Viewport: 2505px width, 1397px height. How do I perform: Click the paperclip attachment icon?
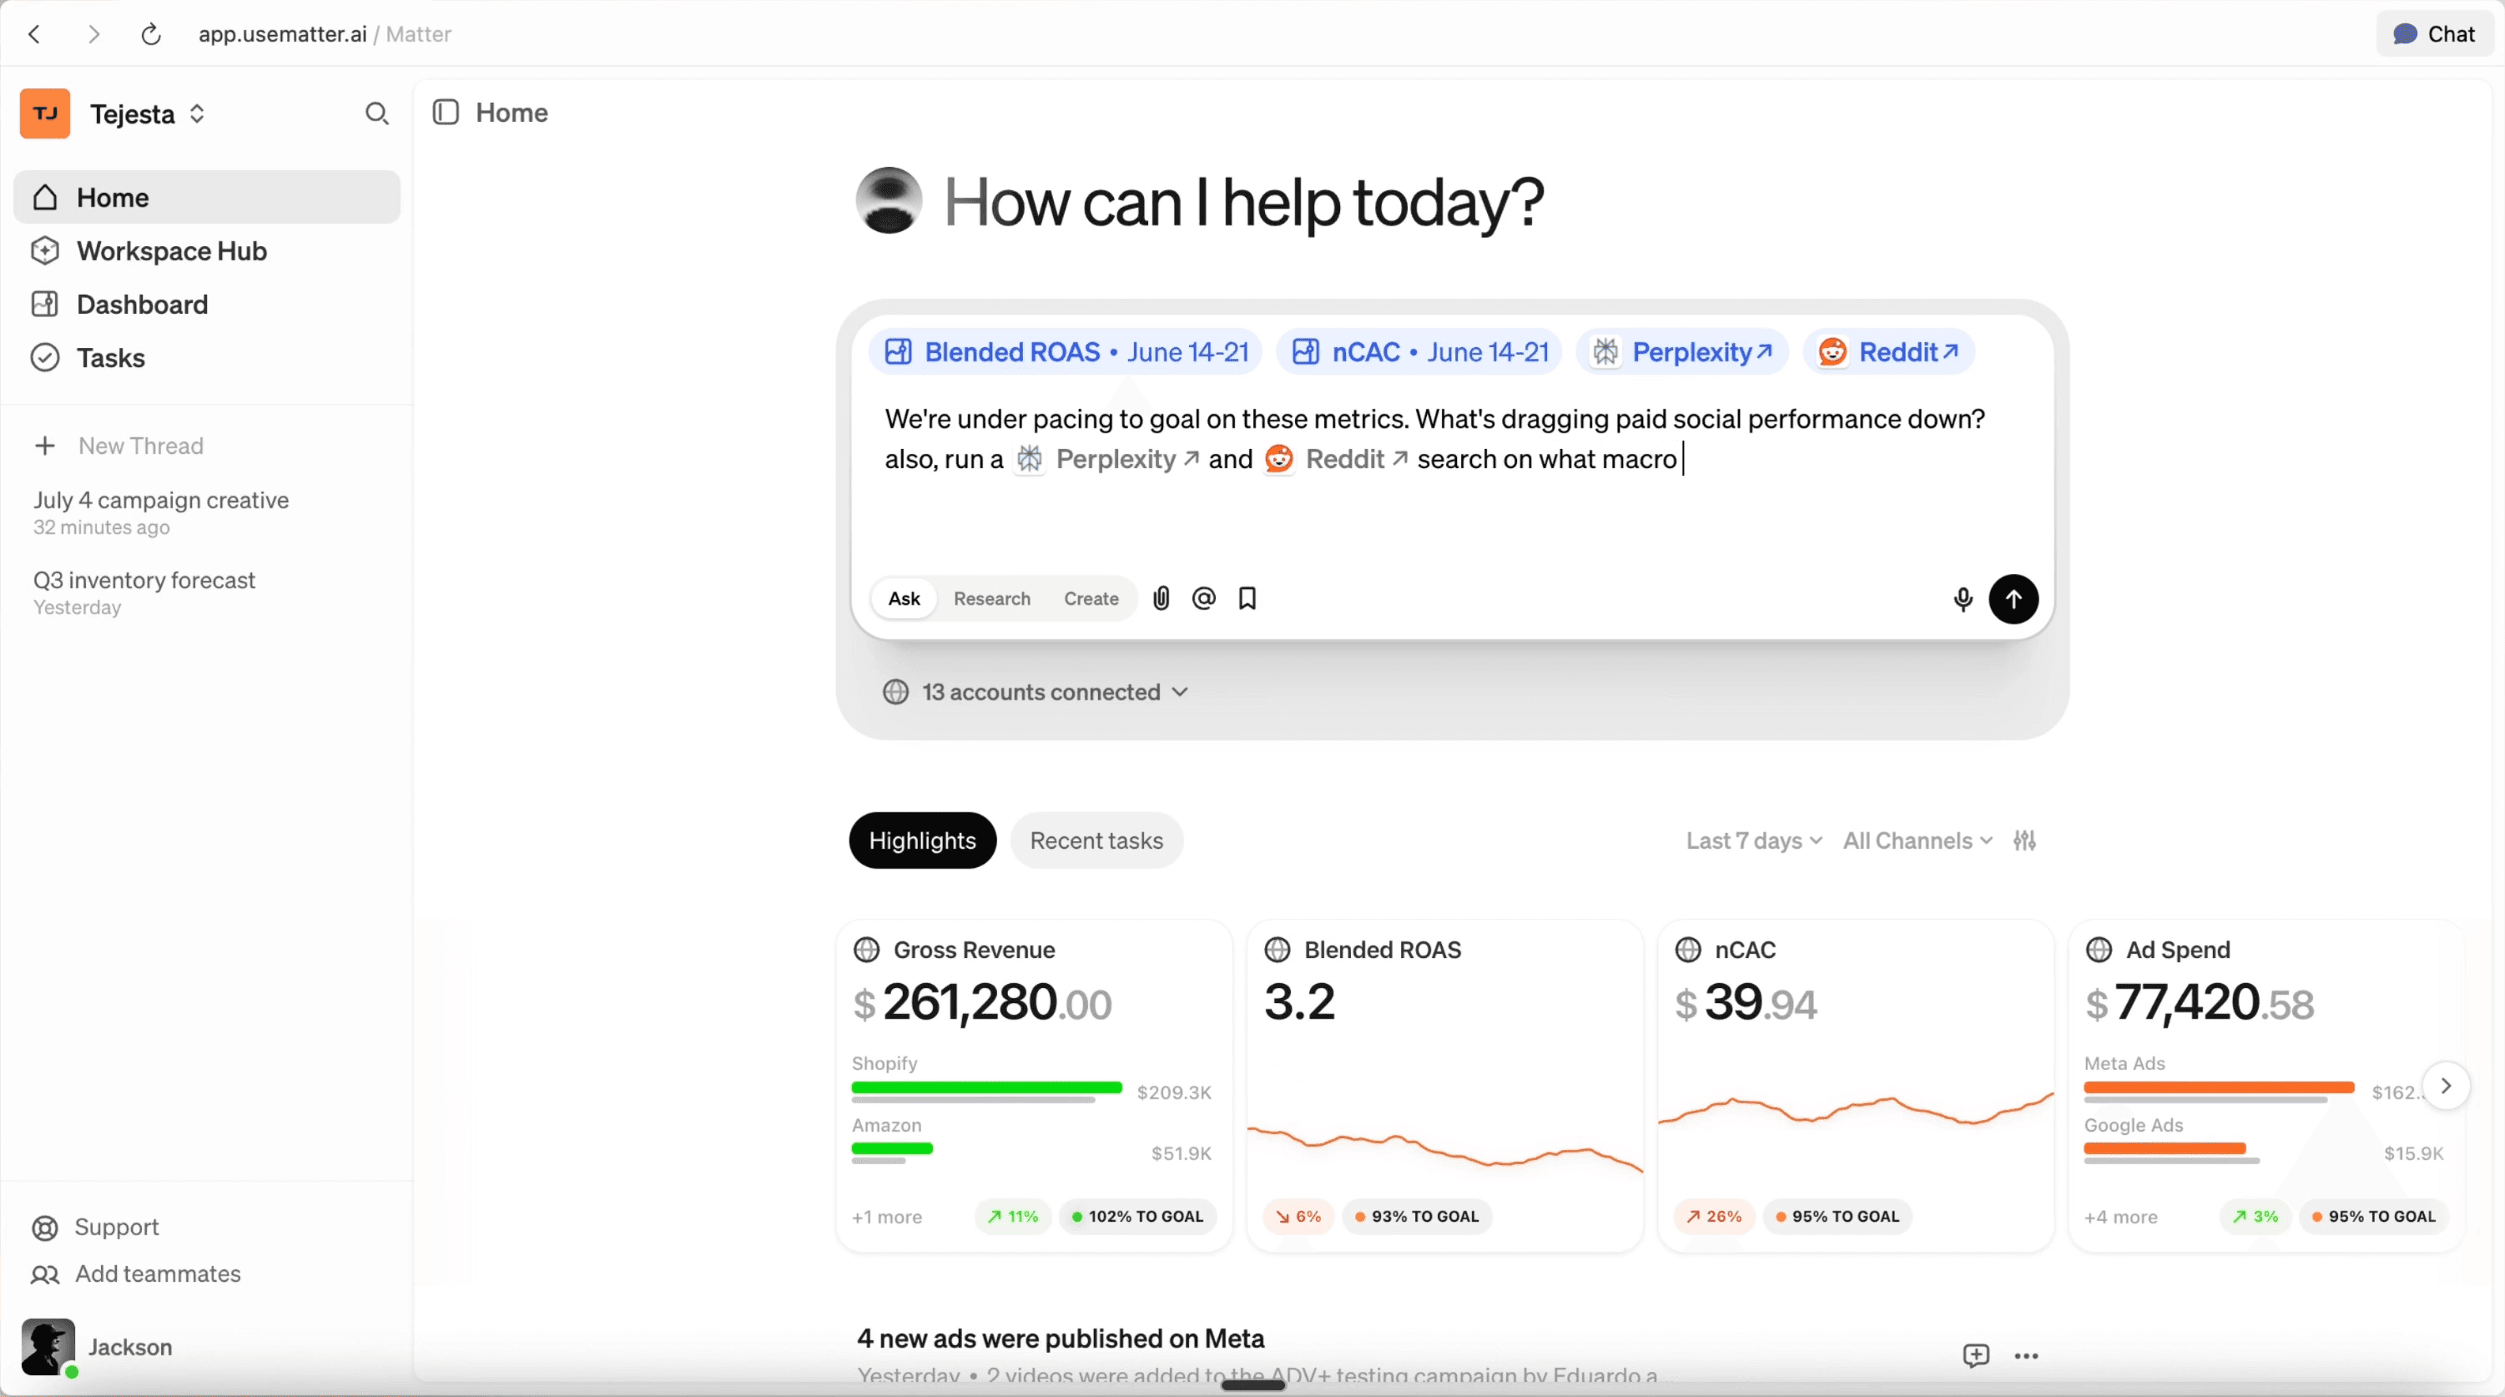click(x=1161, y=598)
